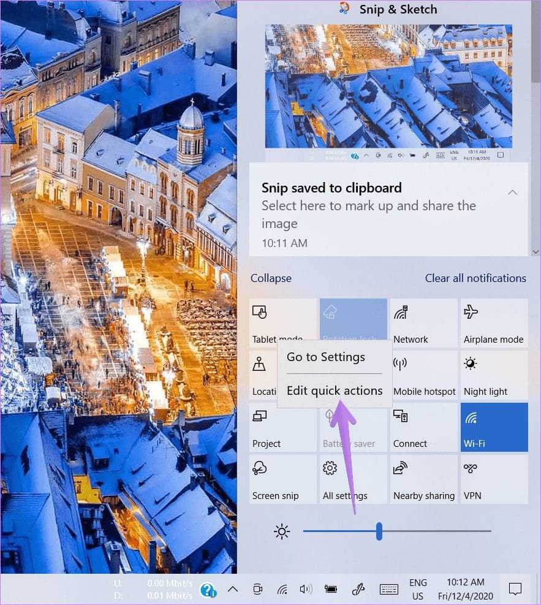Click the Action Center notification icon in taskbar
Screen dimensions: 541x605
click(515, 589)
